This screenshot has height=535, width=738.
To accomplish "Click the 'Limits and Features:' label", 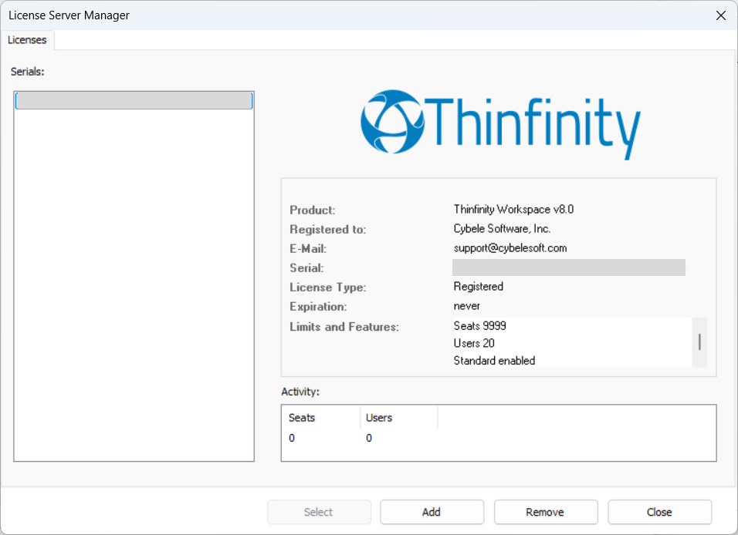I will click(344, 327).
